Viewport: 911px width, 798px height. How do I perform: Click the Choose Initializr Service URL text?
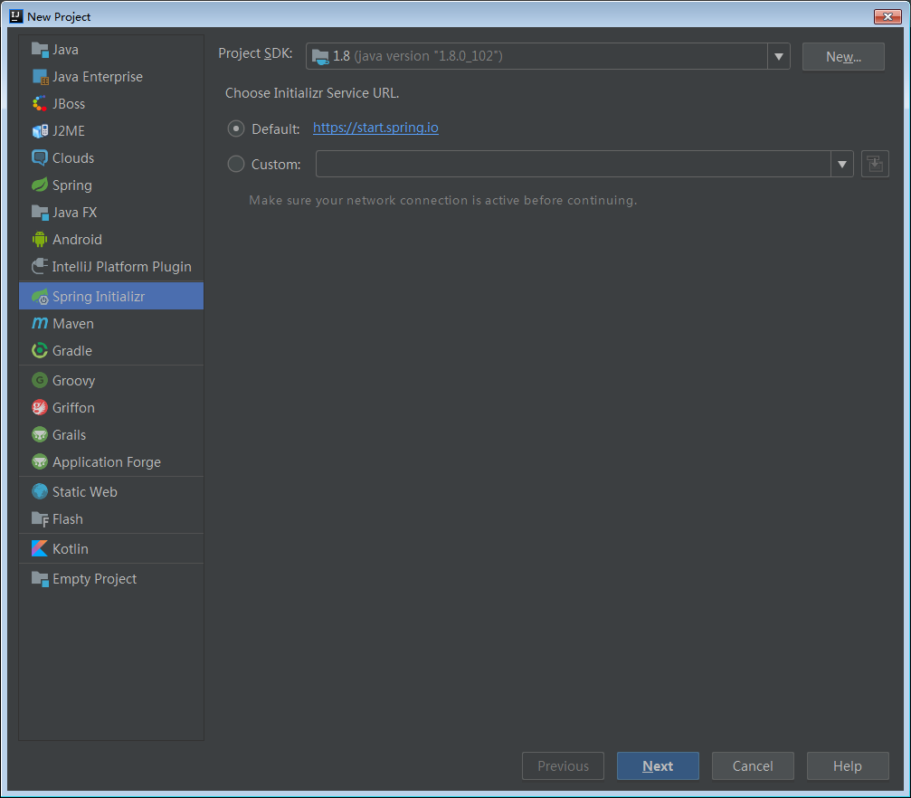(312, 93)
